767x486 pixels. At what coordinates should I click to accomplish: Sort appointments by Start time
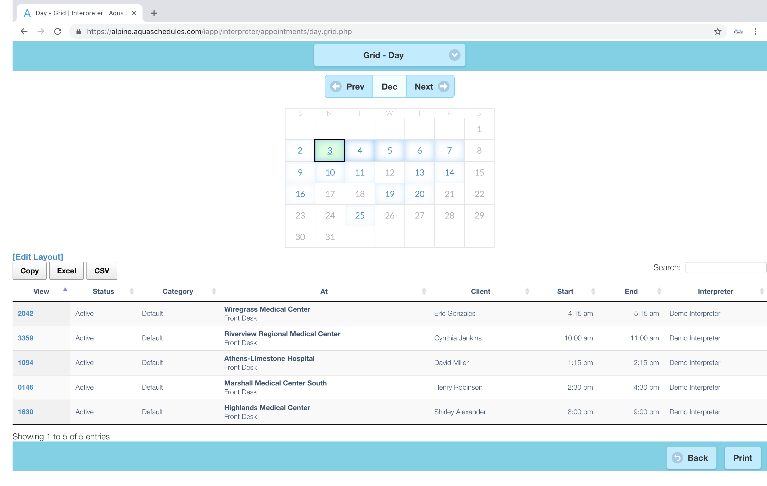[565, 291]
